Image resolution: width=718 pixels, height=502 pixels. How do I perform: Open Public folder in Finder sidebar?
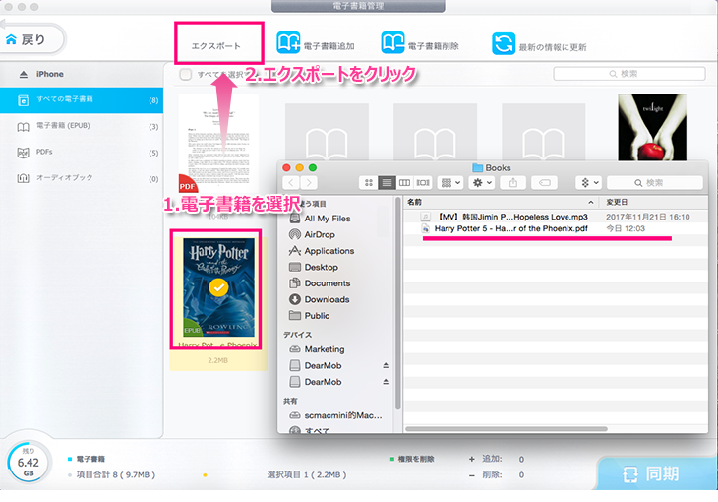(x=317, y=316)
